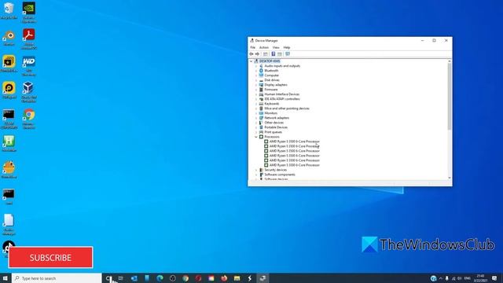Click the Print queues printer icon
Image resolution: width=503 pixels, height=283 pixels.
click(x=261, y=132)
